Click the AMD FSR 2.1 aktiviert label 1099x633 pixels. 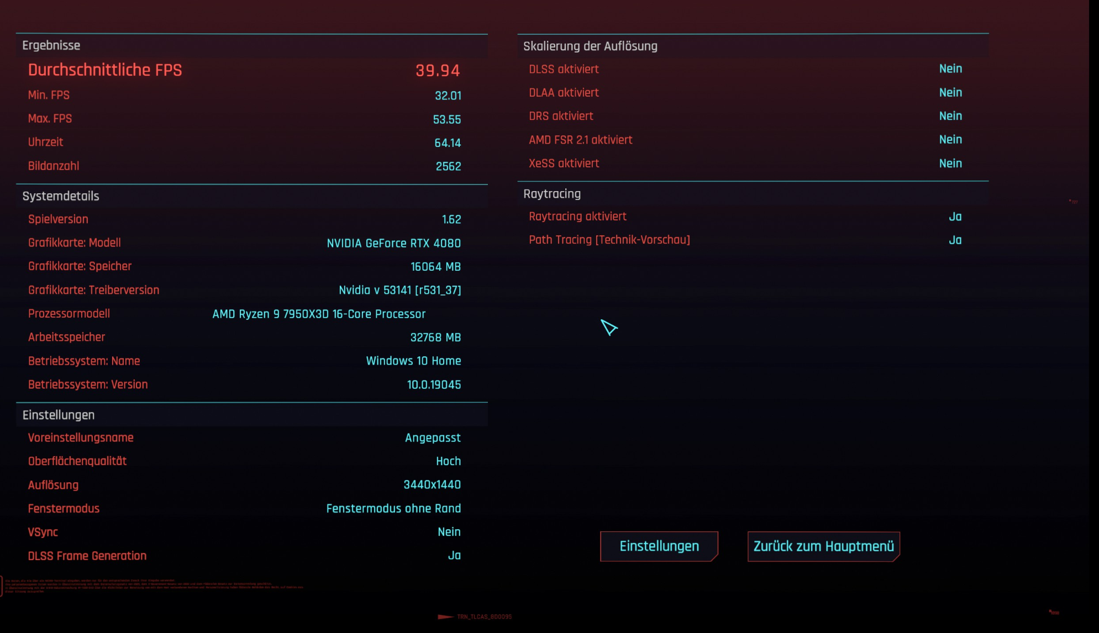pyautogui.click(x=580, y=140)
